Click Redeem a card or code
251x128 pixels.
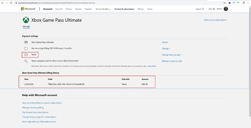click(172, 61)
